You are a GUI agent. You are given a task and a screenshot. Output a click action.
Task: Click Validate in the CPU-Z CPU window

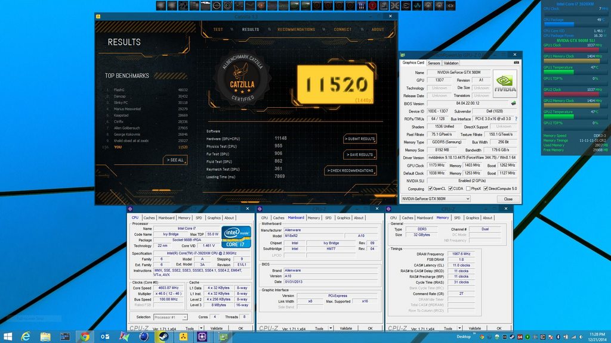216,329
